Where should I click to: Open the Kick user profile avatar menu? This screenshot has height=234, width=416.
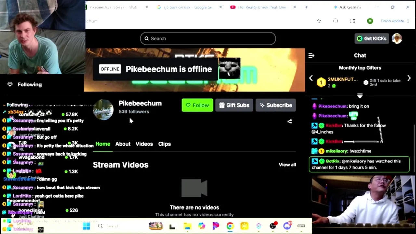397,38
